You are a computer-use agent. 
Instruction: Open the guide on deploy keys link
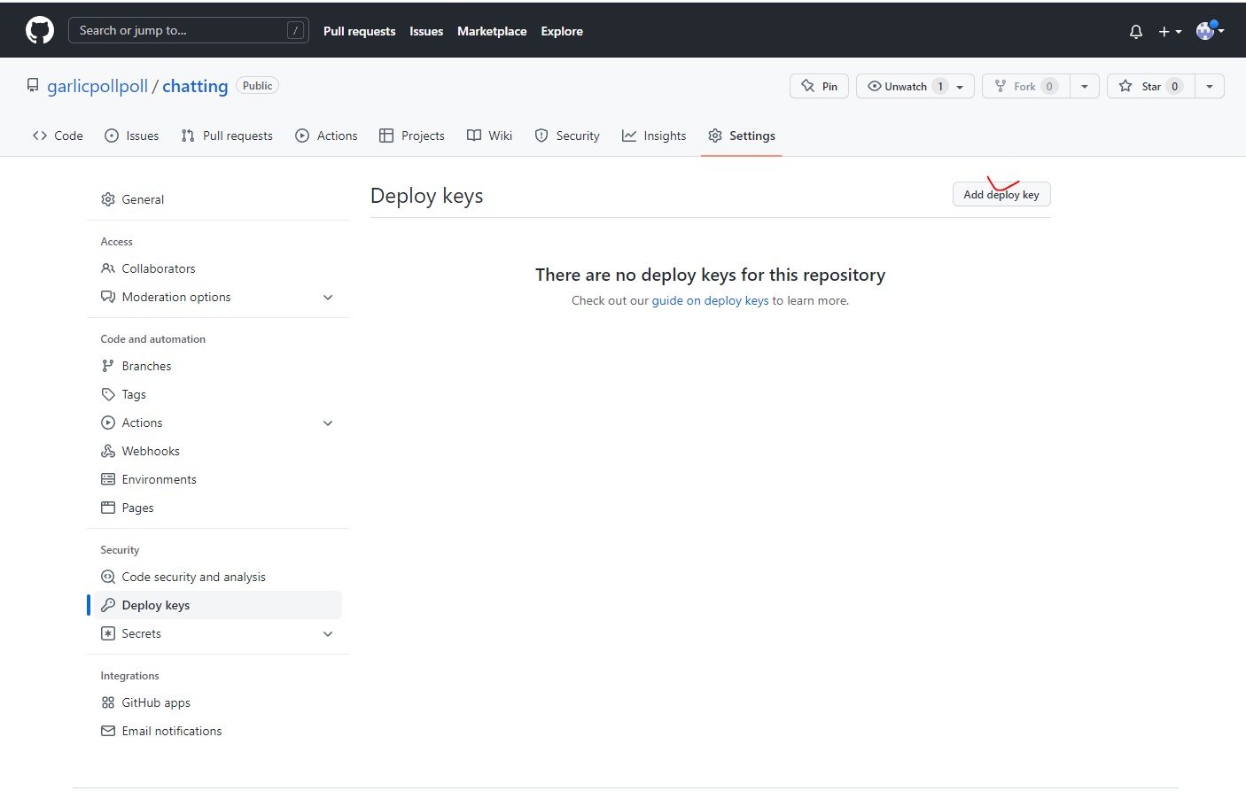pos(710,301)
